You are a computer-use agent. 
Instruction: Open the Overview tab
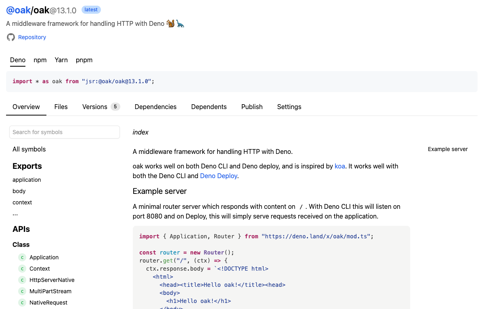tap(26, 107)
